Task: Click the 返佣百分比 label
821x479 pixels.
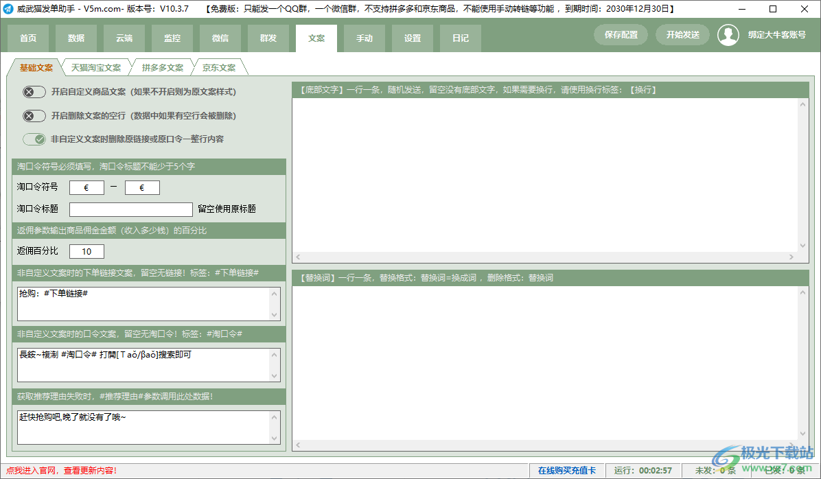Action: click(37, 250)
